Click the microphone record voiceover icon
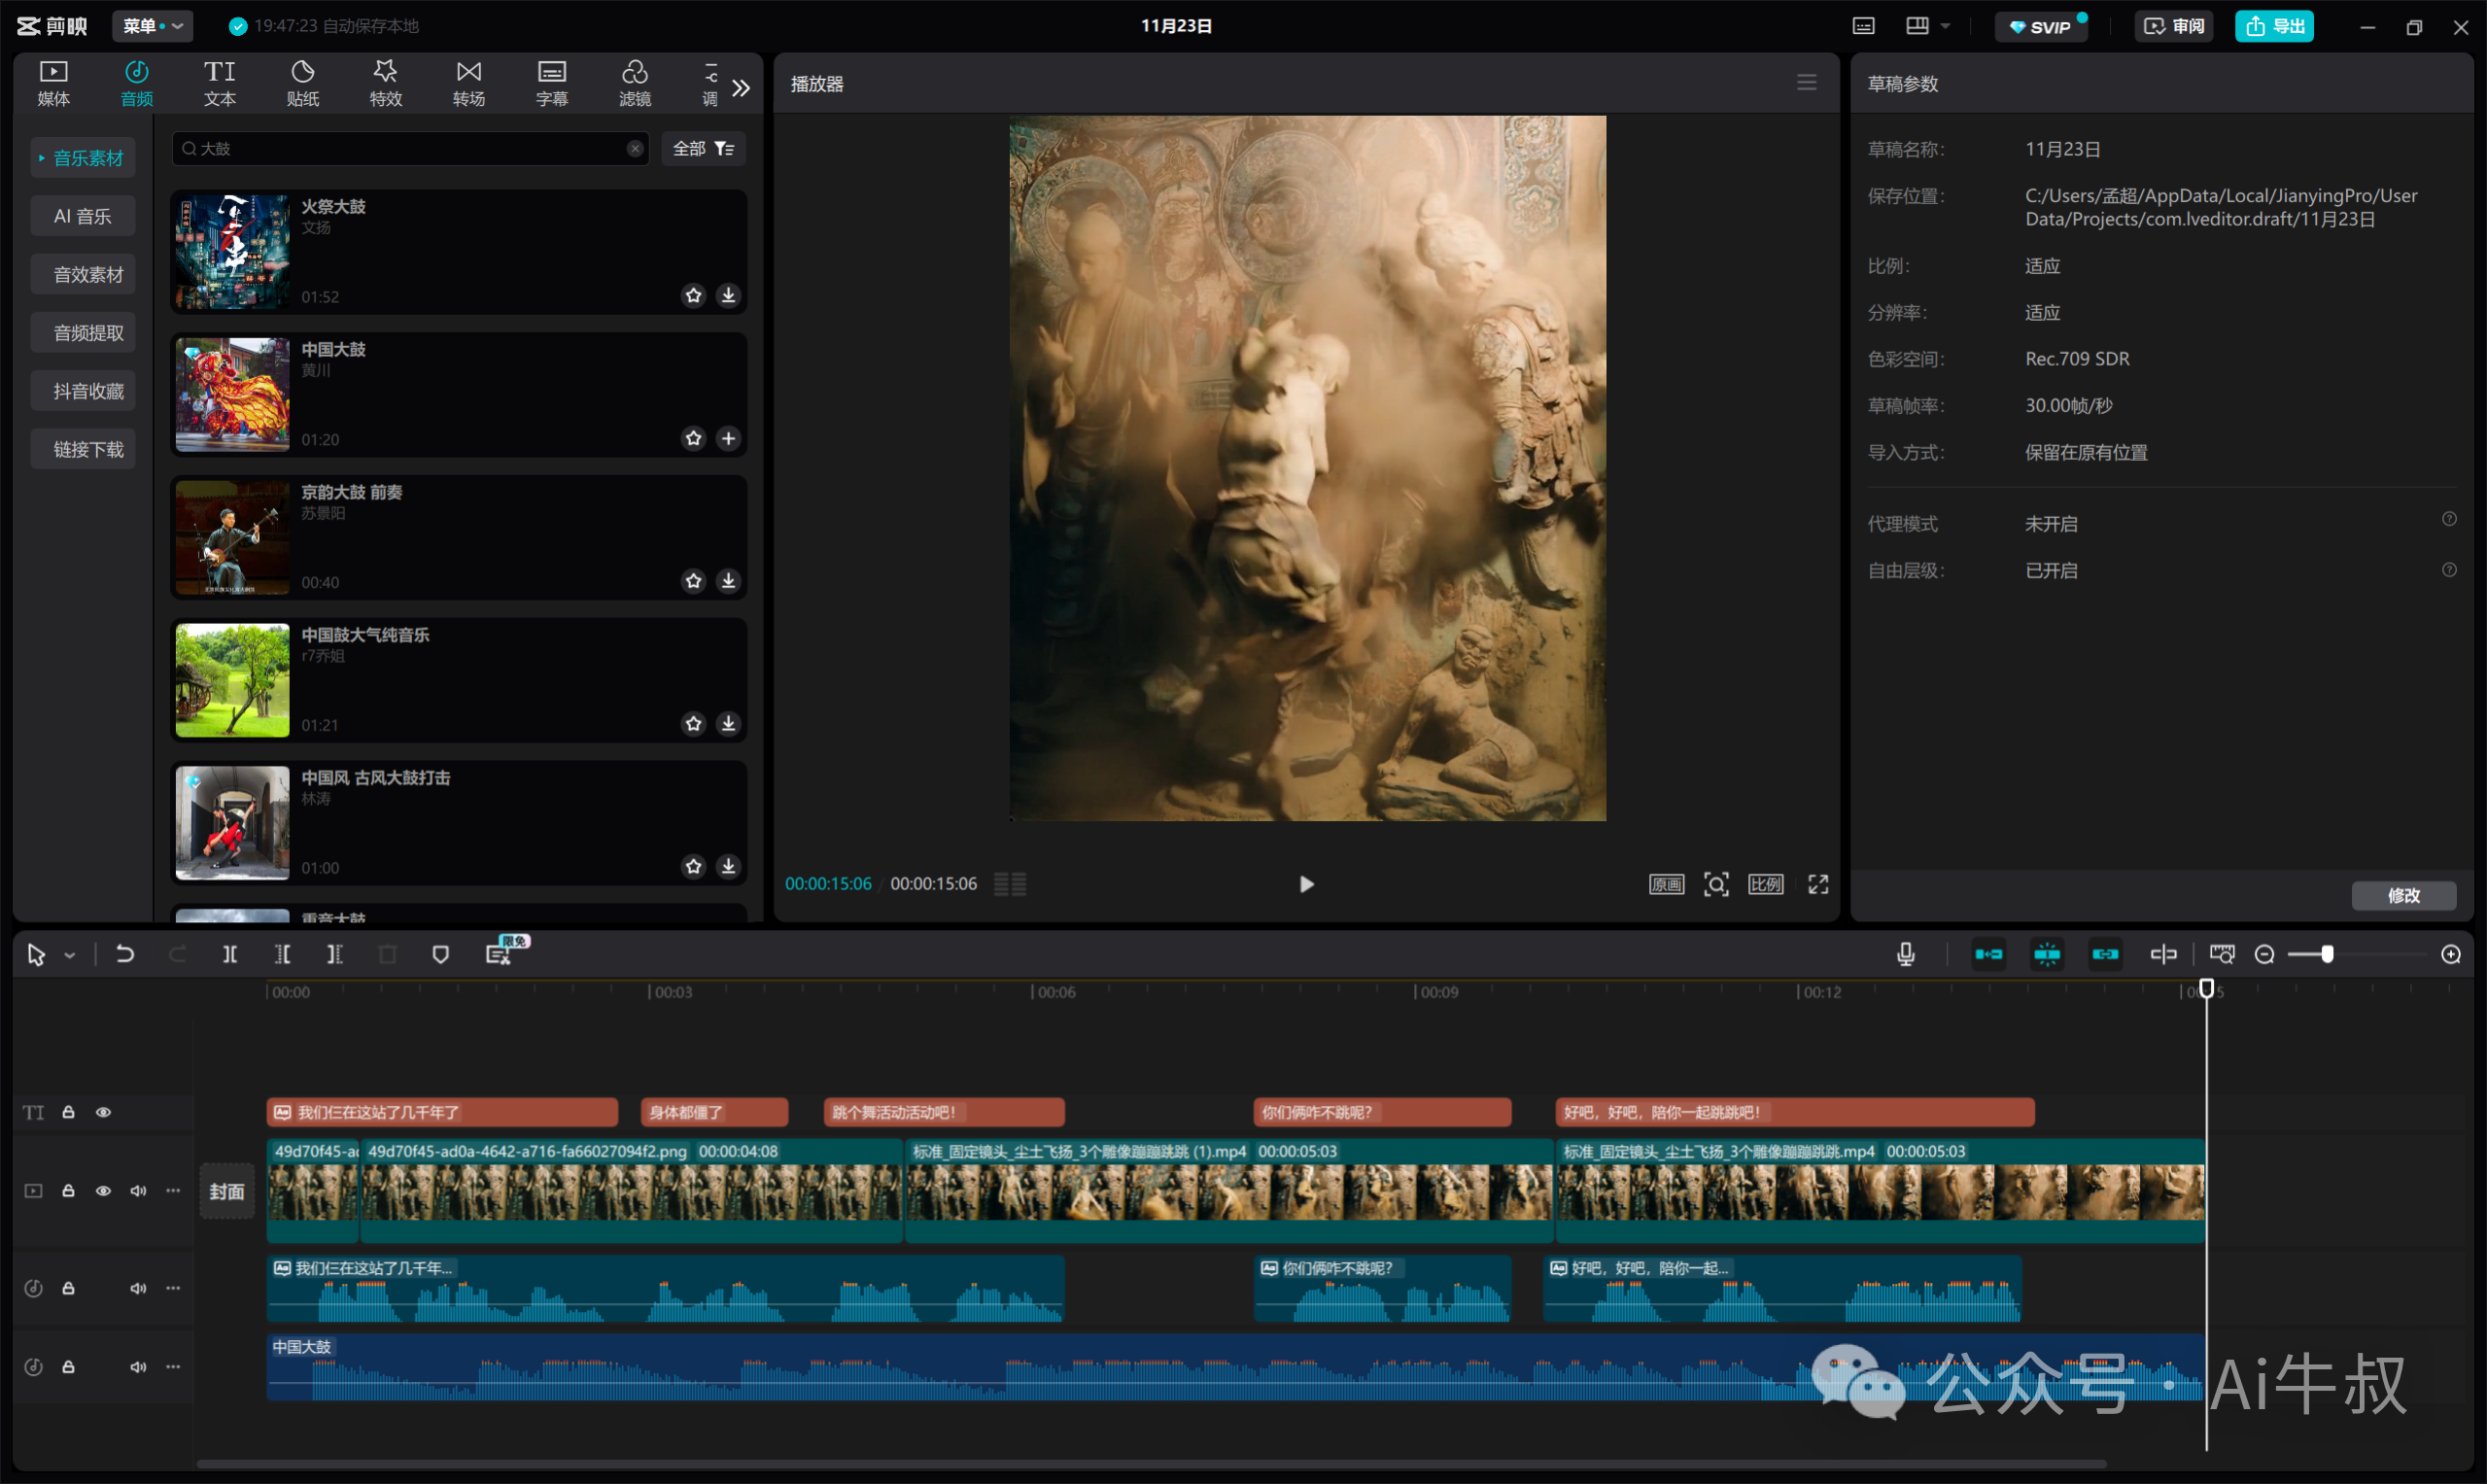 pyautogui.click(x=1905, y=954)
